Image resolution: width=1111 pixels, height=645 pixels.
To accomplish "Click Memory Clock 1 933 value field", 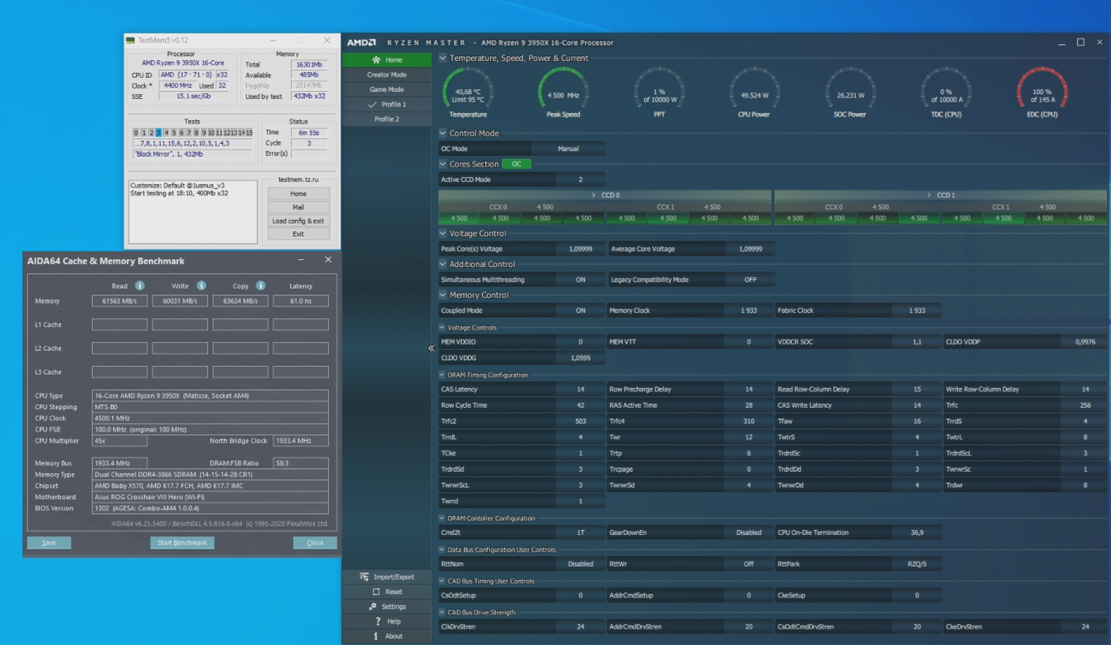I will [748, 310].
